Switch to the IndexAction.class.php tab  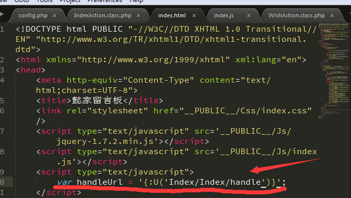click(102, 15)
